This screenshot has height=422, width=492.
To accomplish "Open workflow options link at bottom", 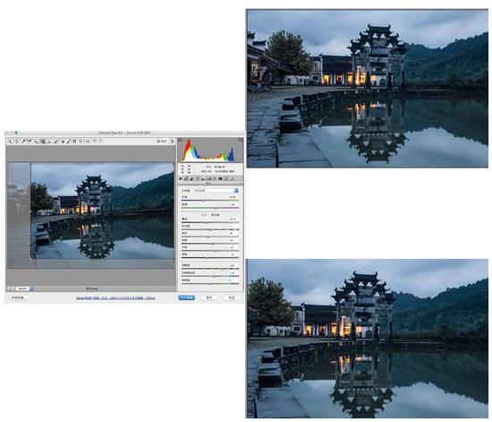I will (x=115, y=297).
